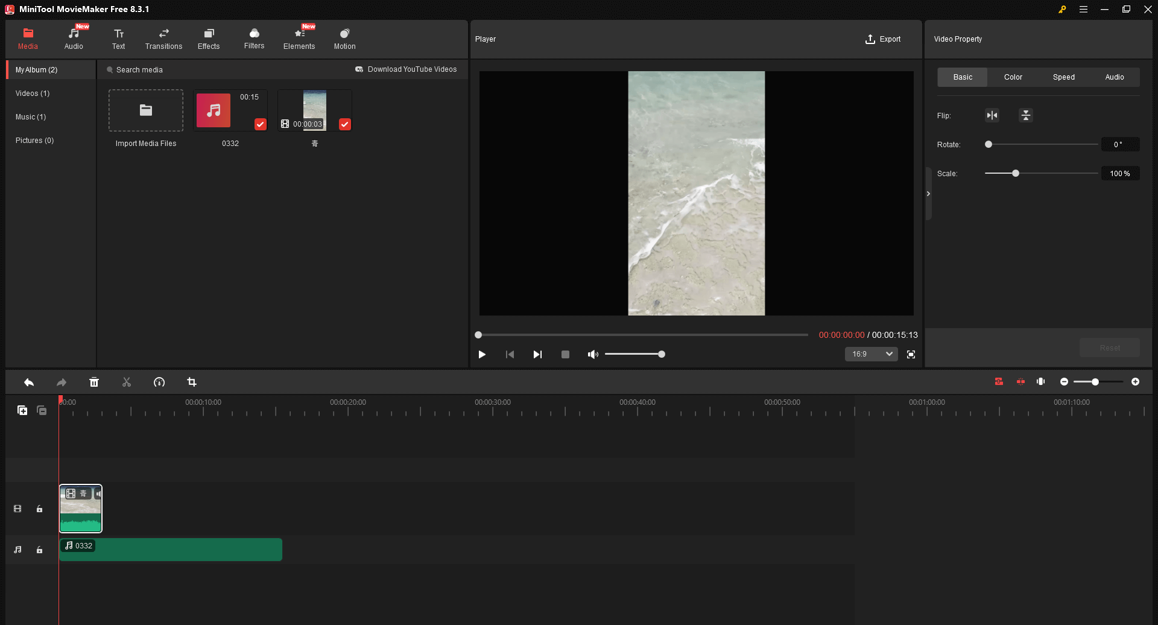Image resolution: width=1158 pixels, height=625 pixels.
Task: Toggle fullscreen preview in player
Action: click(911, 354)
